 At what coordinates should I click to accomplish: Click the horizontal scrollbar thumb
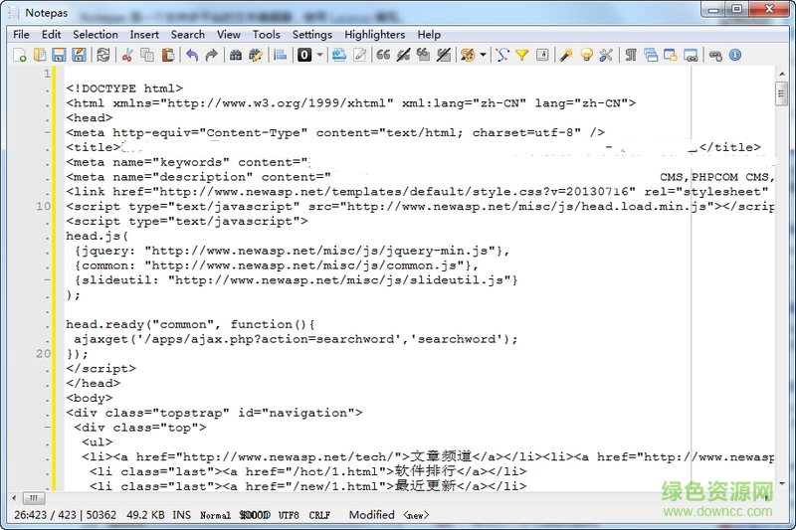tap(34, 497)
